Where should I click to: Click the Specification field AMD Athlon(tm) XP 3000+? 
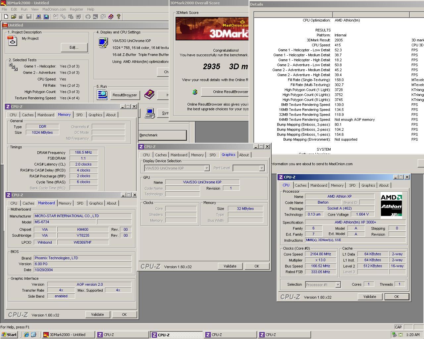355,222
